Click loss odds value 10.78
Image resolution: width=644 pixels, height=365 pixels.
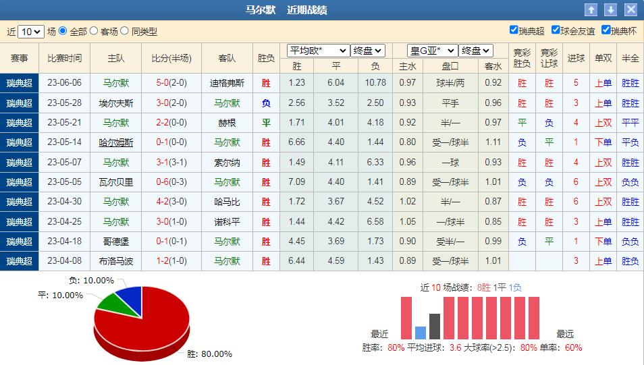375,83
